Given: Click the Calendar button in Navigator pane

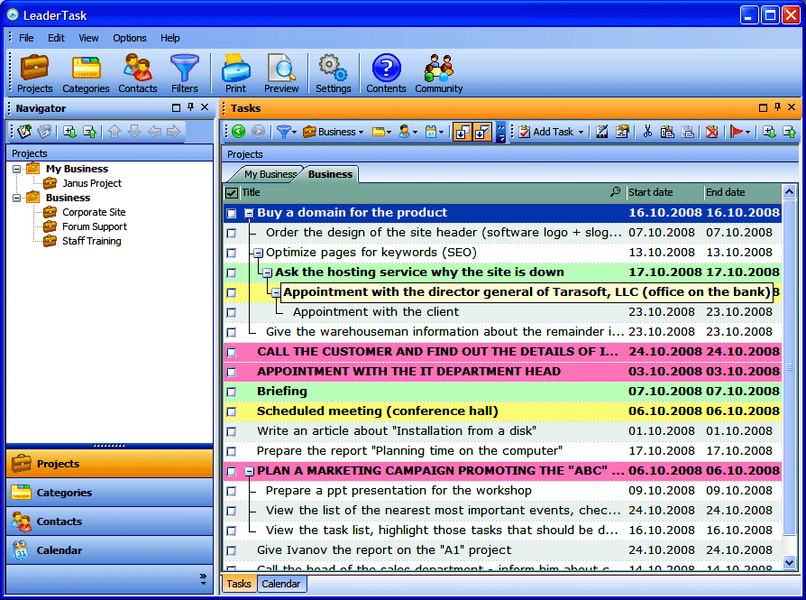Looking at the screenshot, I should (109, 550).
